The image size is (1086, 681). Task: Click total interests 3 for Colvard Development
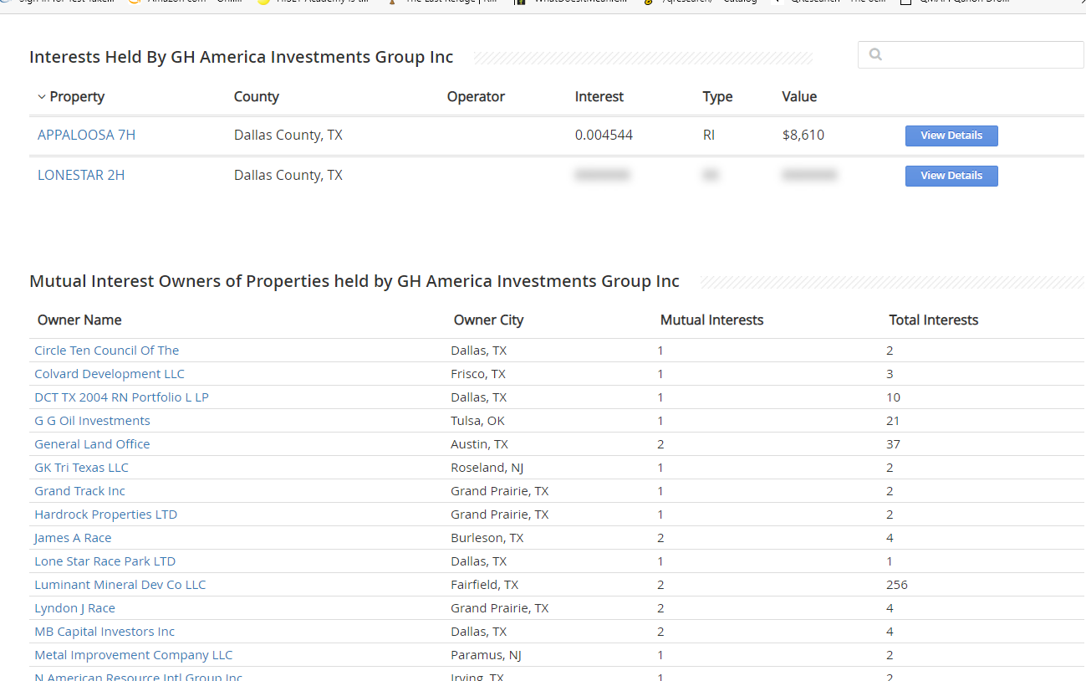point(890,373)
